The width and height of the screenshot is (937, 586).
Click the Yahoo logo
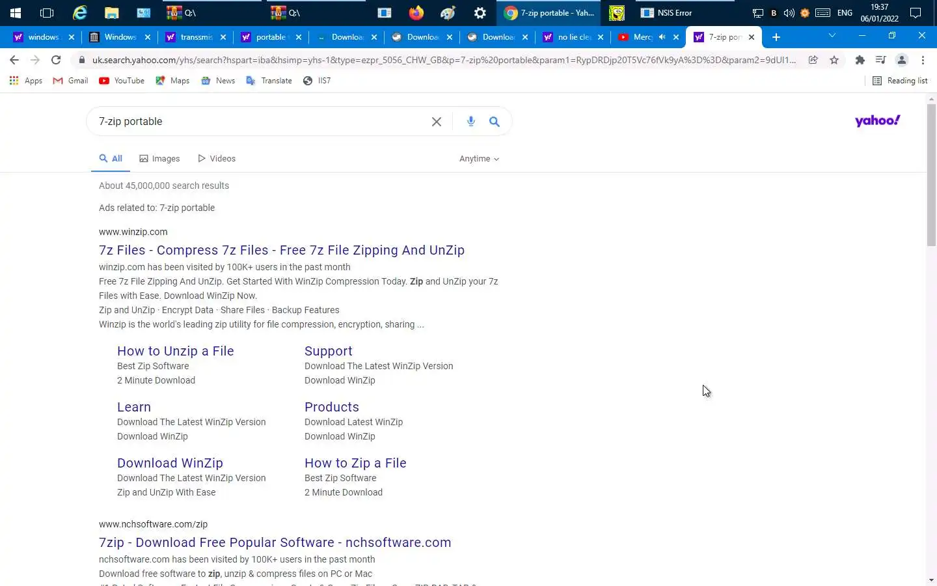877,120
